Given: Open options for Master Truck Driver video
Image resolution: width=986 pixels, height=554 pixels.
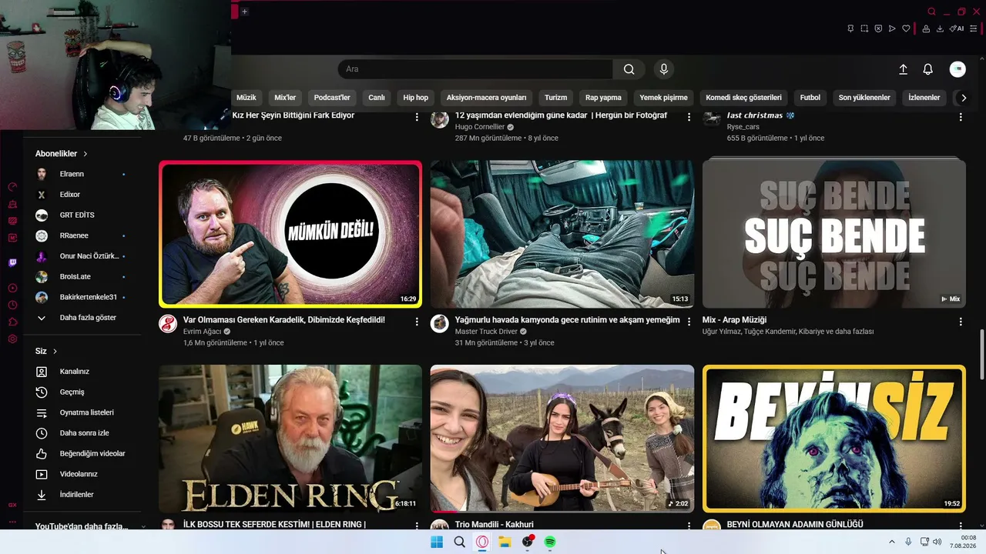Looking at the screenshot, I should pyautogui.click(x=689, y=321).
